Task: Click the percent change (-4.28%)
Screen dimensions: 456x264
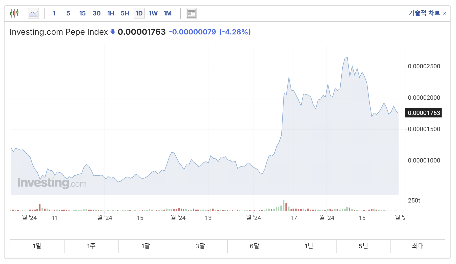Action: [235, 32]
